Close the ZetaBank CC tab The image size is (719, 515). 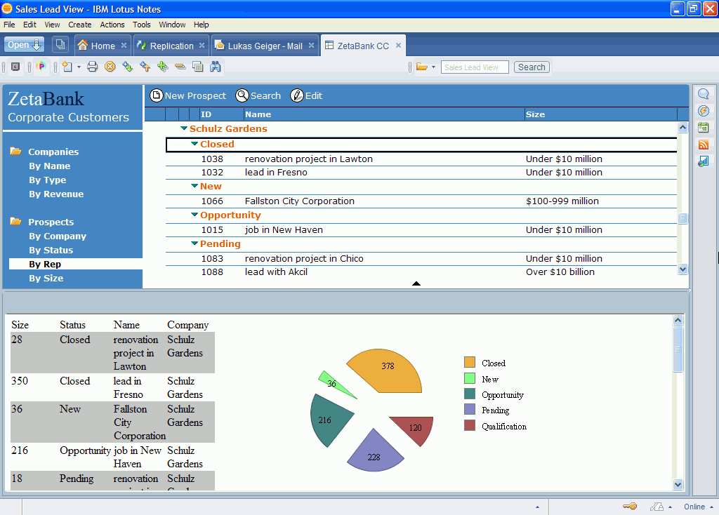click(x=399, y=46)
